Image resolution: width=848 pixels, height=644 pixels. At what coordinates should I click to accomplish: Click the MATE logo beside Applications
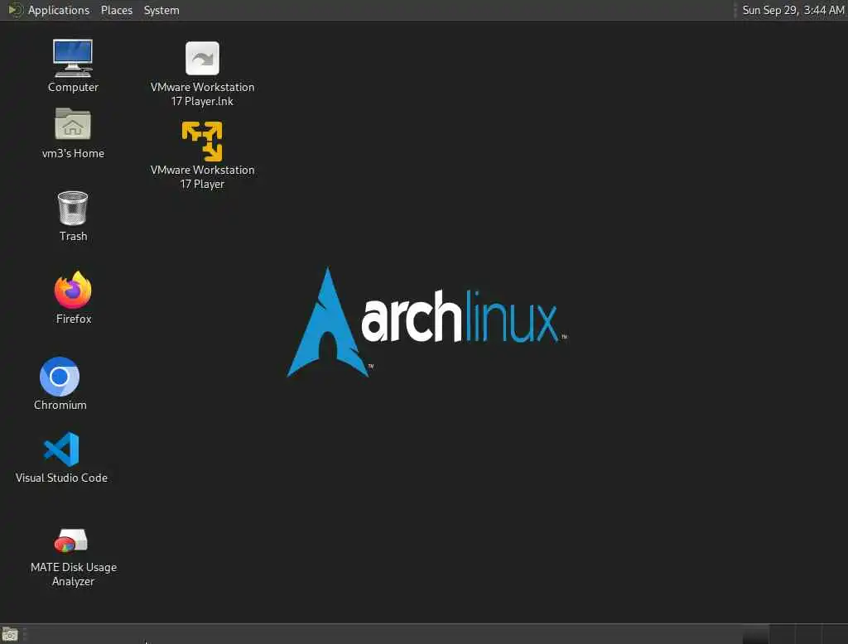(x=16, y=10)
